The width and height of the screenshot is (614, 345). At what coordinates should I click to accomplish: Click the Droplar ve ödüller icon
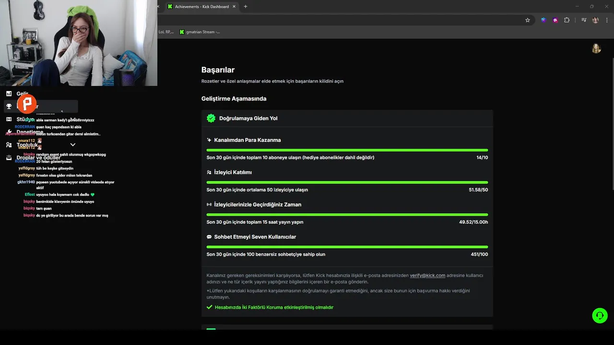click(9, 158)
